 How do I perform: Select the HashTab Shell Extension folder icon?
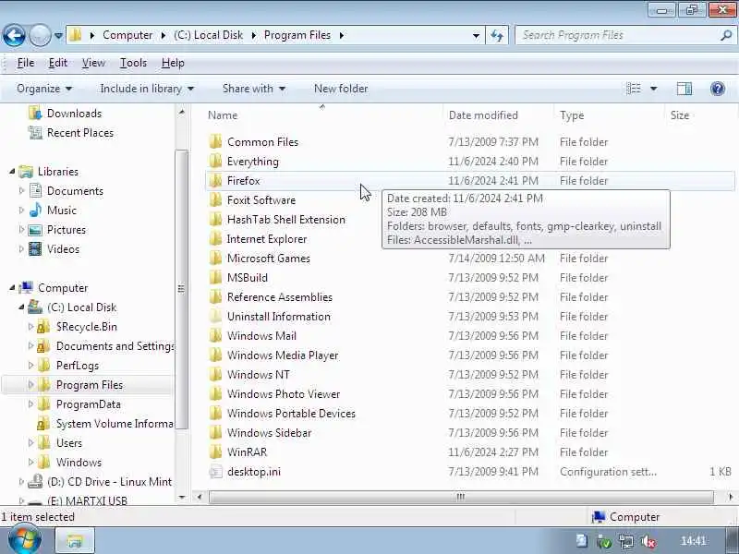pyautogui.click(x=215, y=219)
